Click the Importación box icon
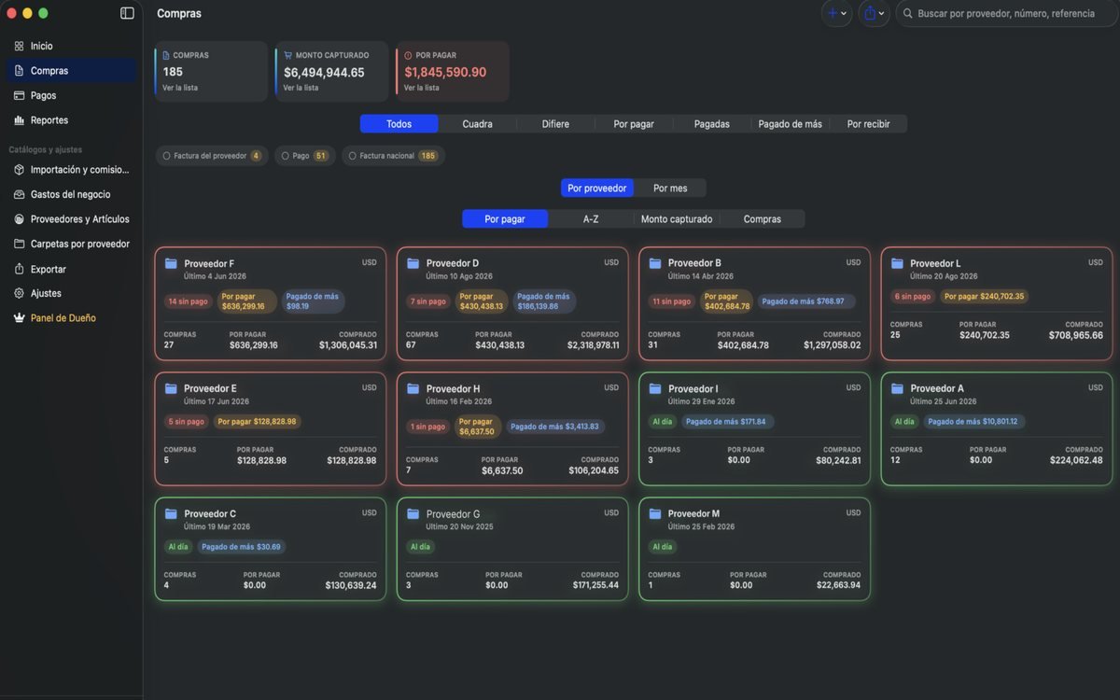1120x700 pixels. pyautogui.click(x=19, y=170)
